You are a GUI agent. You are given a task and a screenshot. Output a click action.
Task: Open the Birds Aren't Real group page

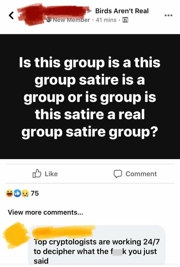pos(122,11)
